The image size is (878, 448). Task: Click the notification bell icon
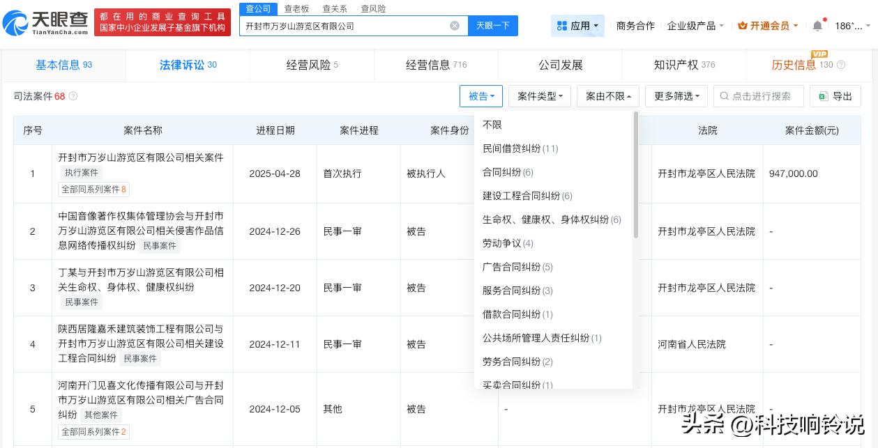(x=817, y=25)
